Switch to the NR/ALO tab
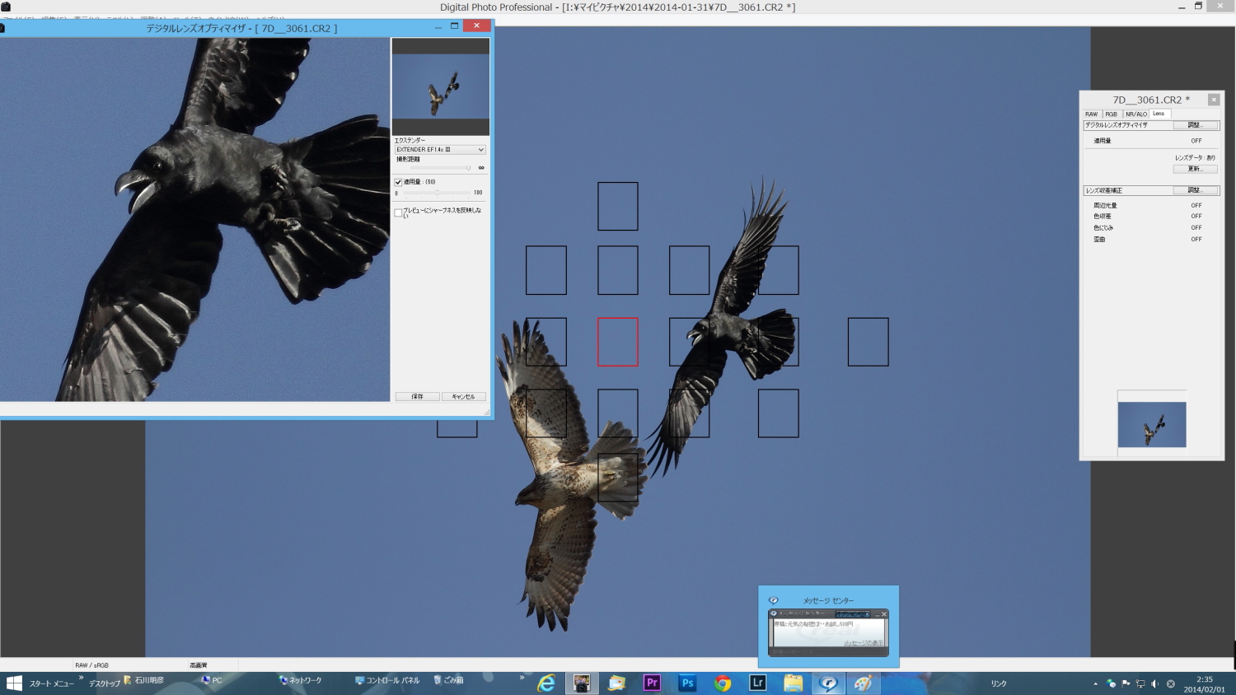 pos(1136,114)
